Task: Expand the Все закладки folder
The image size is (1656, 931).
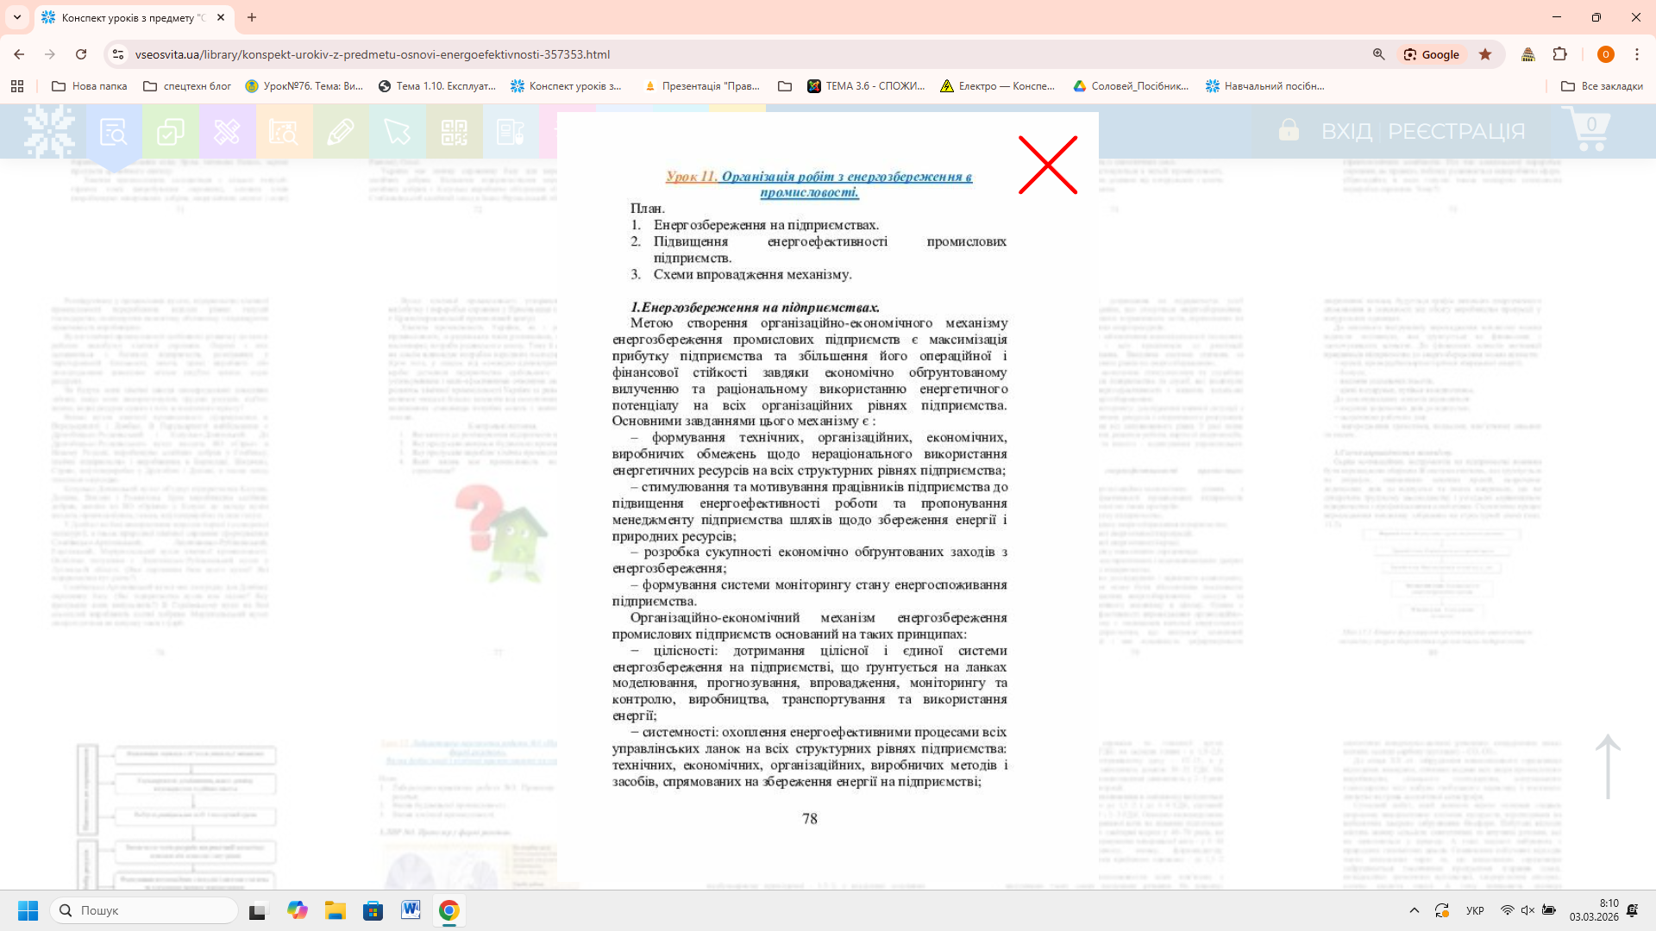Action: [1602, 86]
